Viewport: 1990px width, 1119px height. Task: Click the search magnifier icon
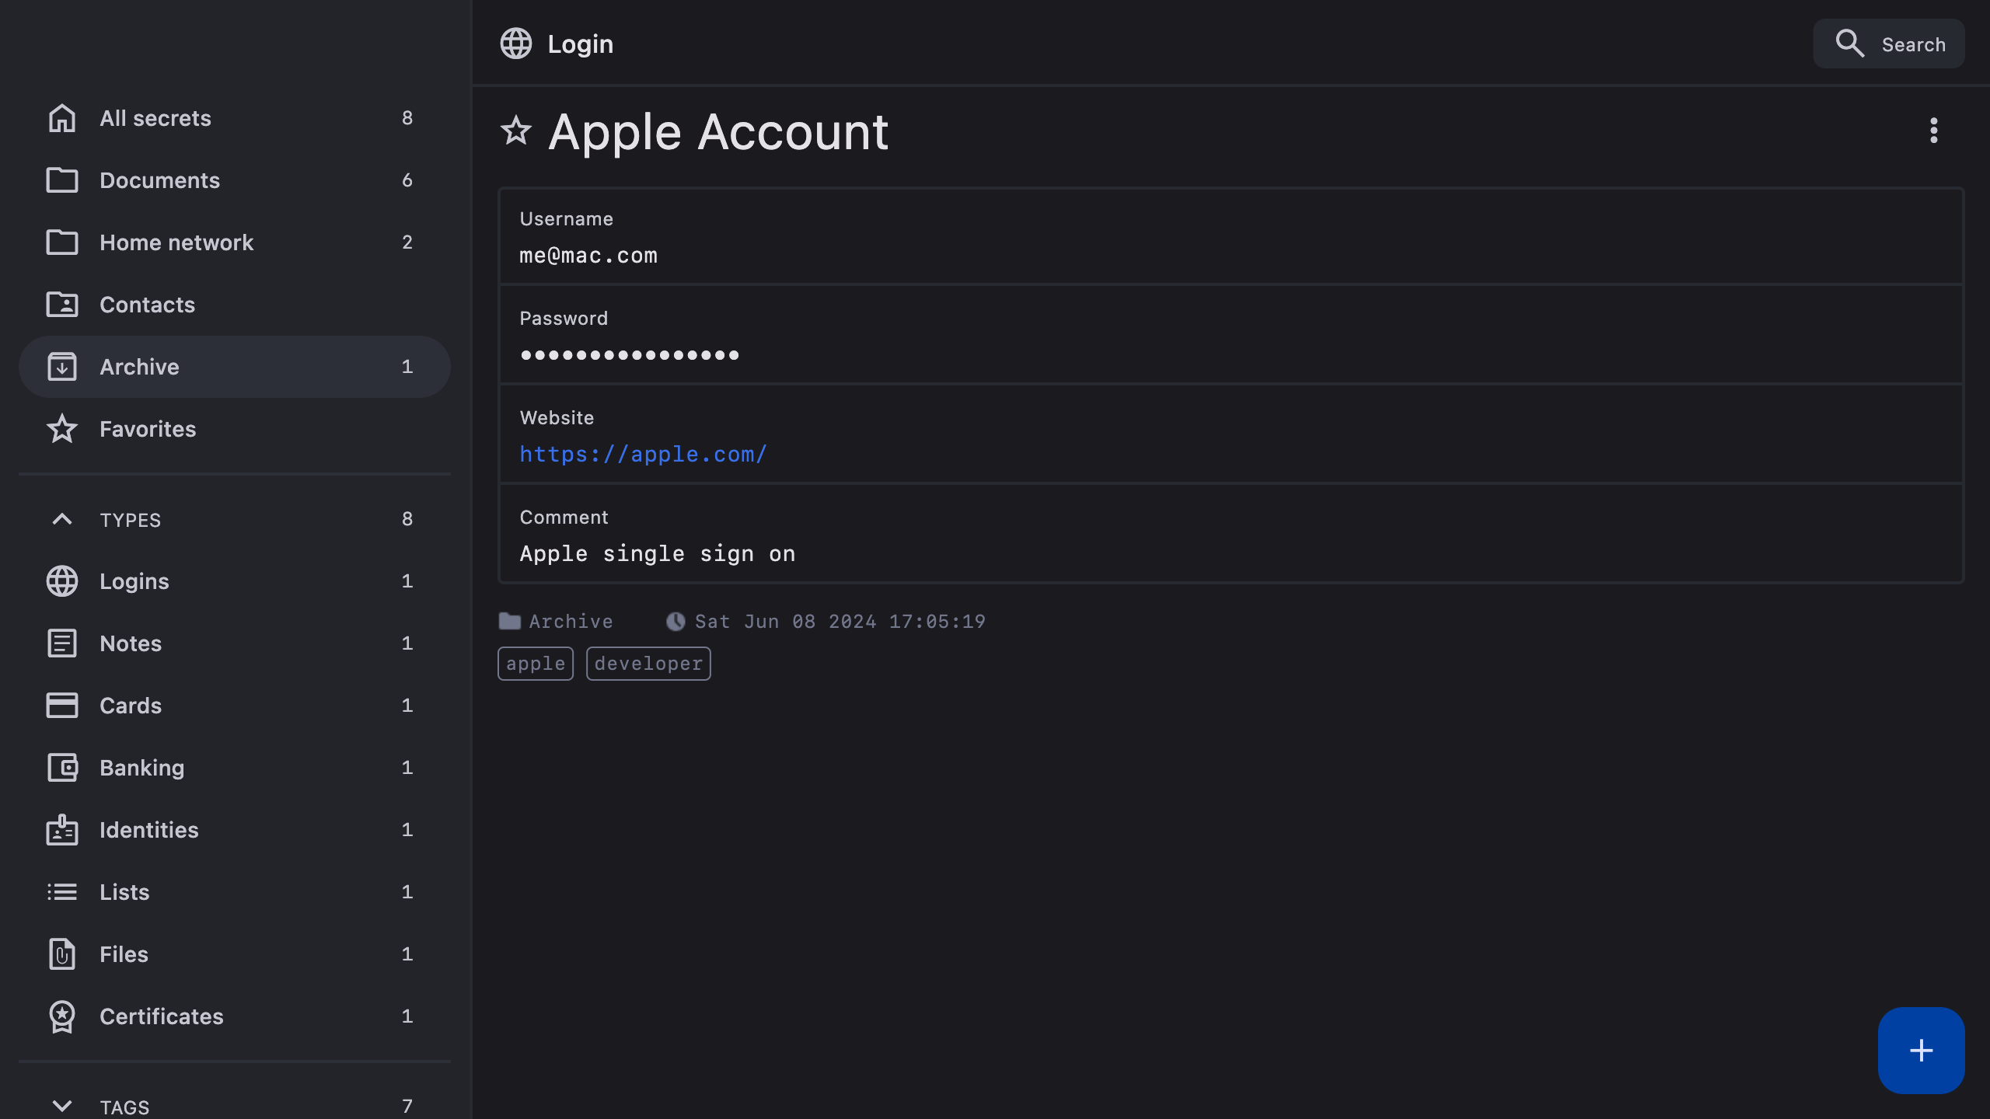coord(1849,44)
